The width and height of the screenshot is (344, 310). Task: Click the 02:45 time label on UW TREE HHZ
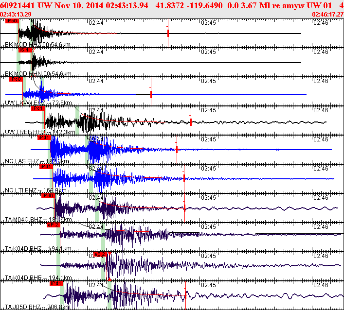(208, 110)
